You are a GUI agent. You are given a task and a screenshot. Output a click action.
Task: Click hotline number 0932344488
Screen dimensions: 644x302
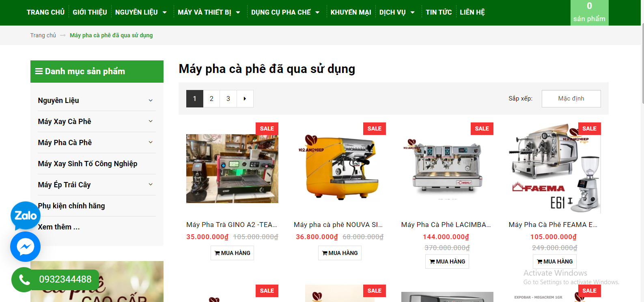pos(65,279)
